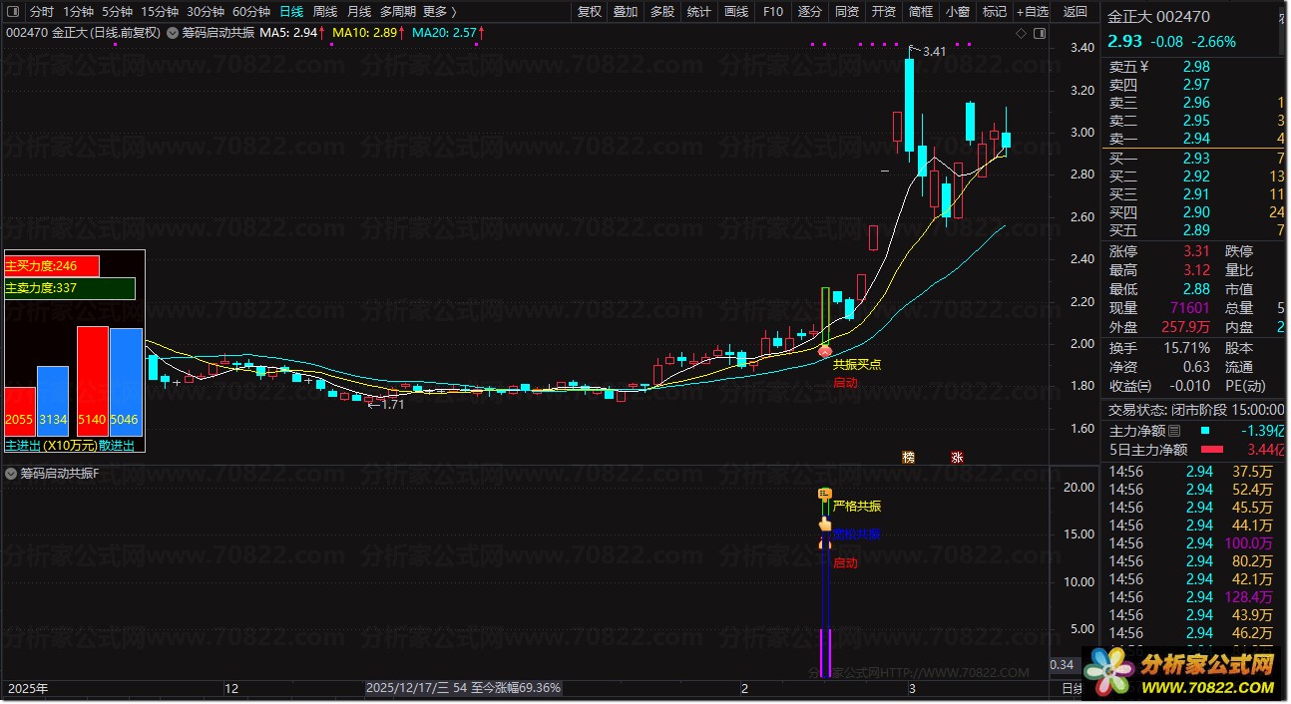Image resolution: width=1291 pixels, height=704 pixels.
Task: Click the 1.71 low price label
Action: pos(392,404)
